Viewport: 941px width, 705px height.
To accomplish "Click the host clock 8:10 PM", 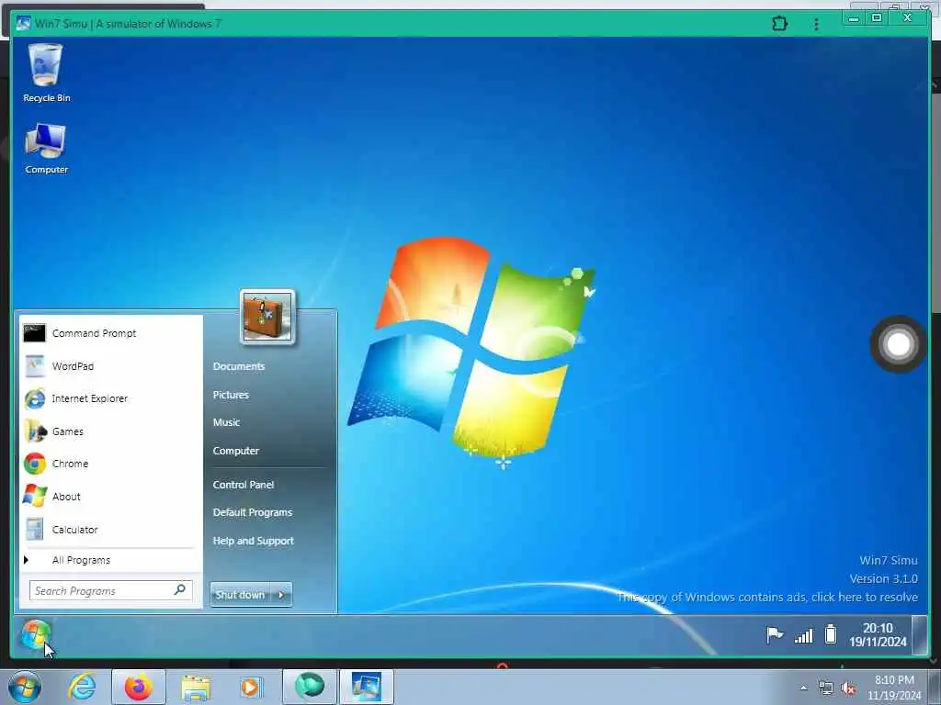I will coord(894,688).
